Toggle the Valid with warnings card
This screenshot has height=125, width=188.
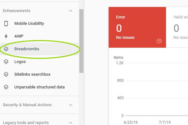tap(177, 27)
